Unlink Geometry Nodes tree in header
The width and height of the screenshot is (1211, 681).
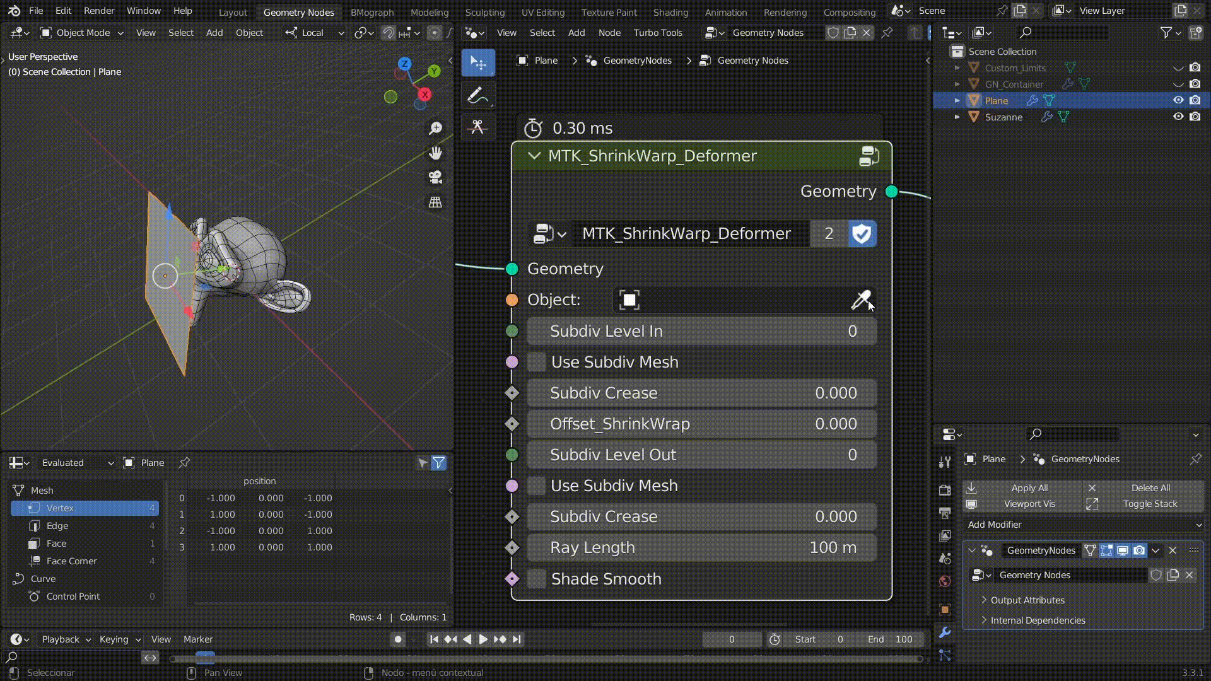[867, 33]
